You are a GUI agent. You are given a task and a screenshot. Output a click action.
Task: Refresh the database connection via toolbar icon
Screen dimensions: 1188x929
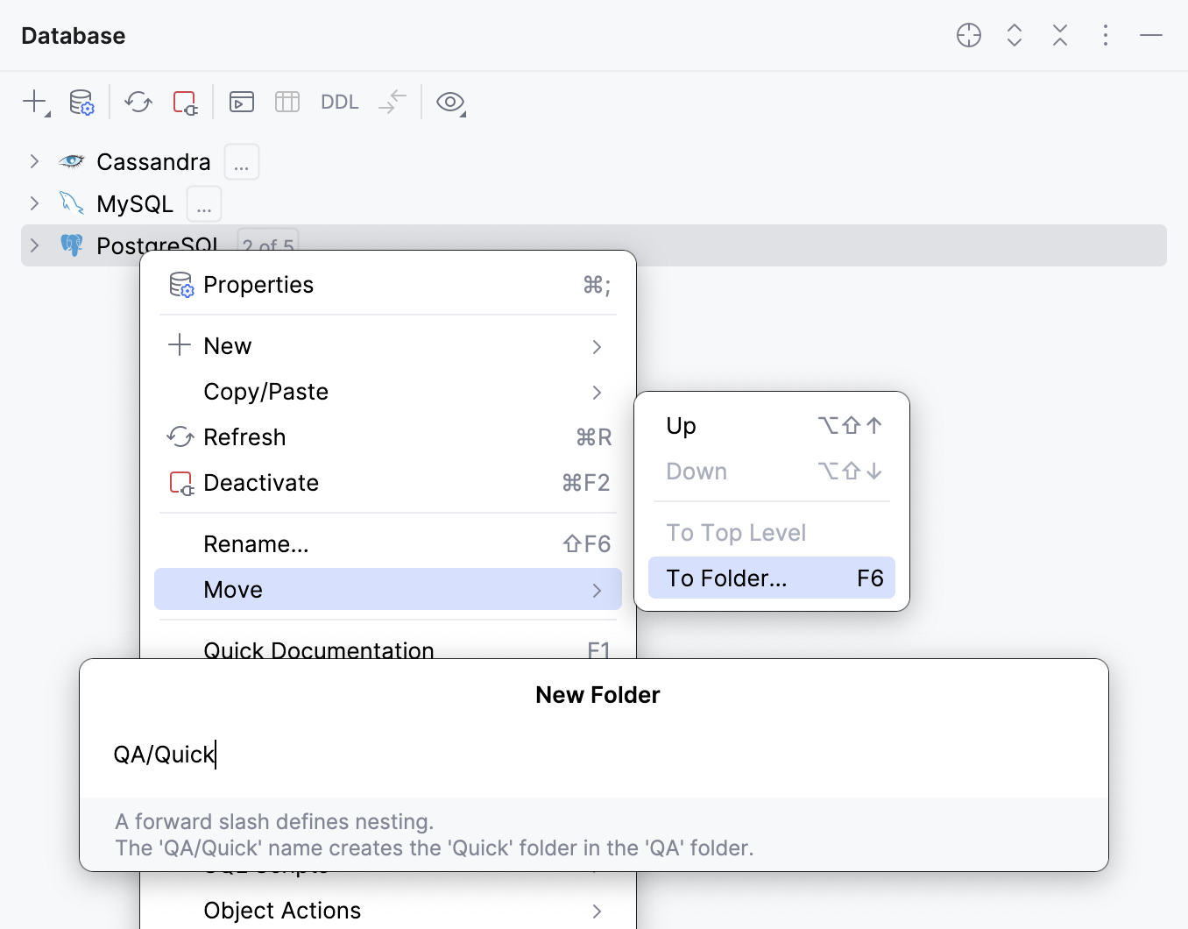click(138, 102)
